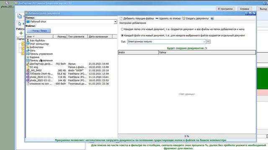Select Этот компьютер icon
268x150 pixels.
28,44
